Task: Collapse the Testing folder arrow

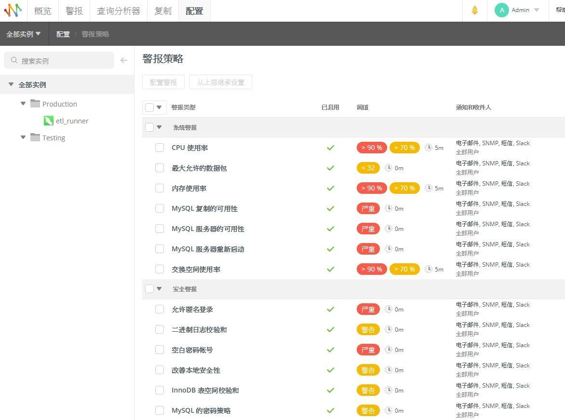Action: click(23, 137)
